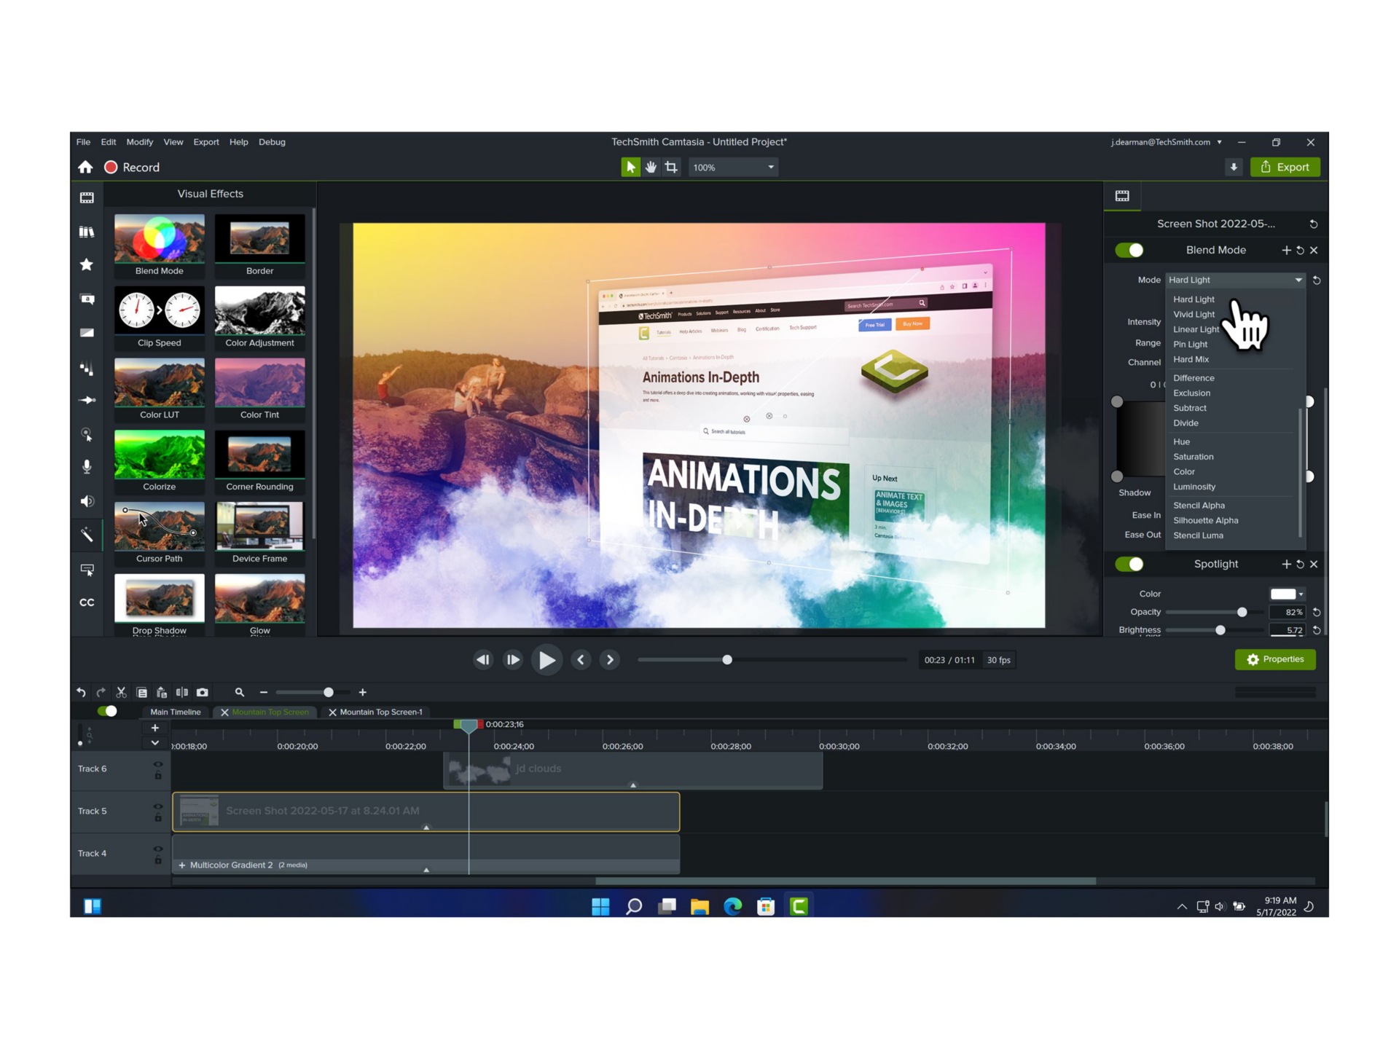This screenshot has height=1049, width=1399.
Task: Turn off the Spotlight effect toggle
Action: tap(1129, 564)
